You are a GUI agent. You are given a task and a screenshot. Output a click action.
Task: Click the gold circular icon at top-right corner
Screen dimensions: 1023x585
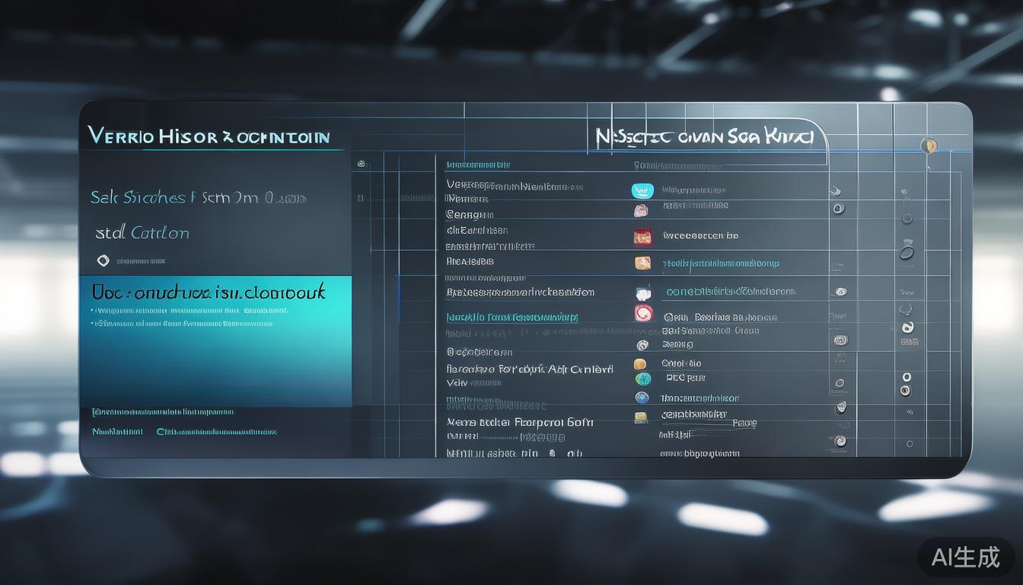pos(928,144)
